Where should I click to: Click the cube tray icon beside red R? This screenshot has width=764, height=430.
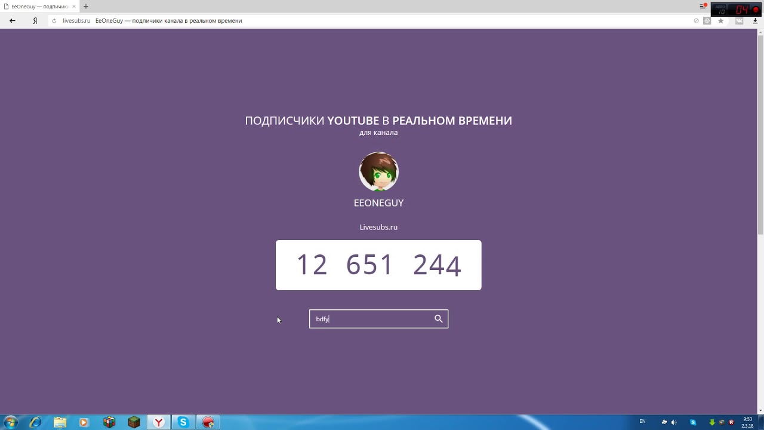[722, 422]
